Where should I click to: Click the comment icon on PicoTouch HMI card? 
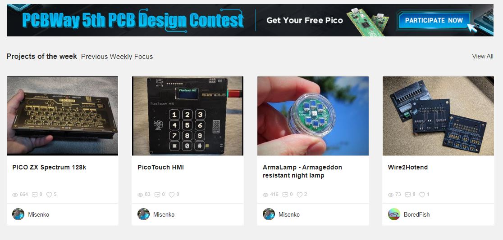157,195
